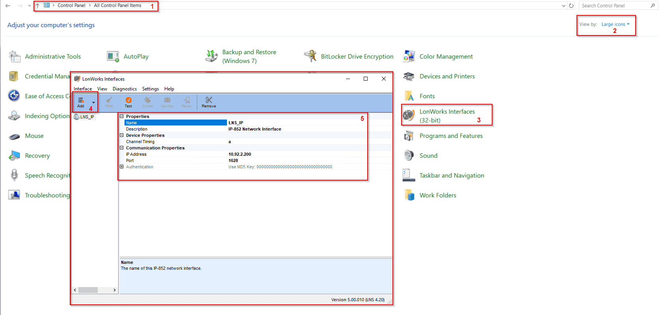Click the Search Control Panel field
The height and width of the screenshot is (315, 660).
[615, 6]
